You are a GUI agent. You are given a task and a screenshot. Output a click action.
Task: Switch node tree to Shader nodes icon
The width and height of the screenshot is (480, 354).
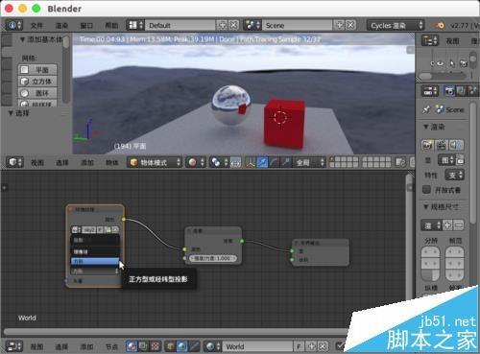[x=131, y=346]
